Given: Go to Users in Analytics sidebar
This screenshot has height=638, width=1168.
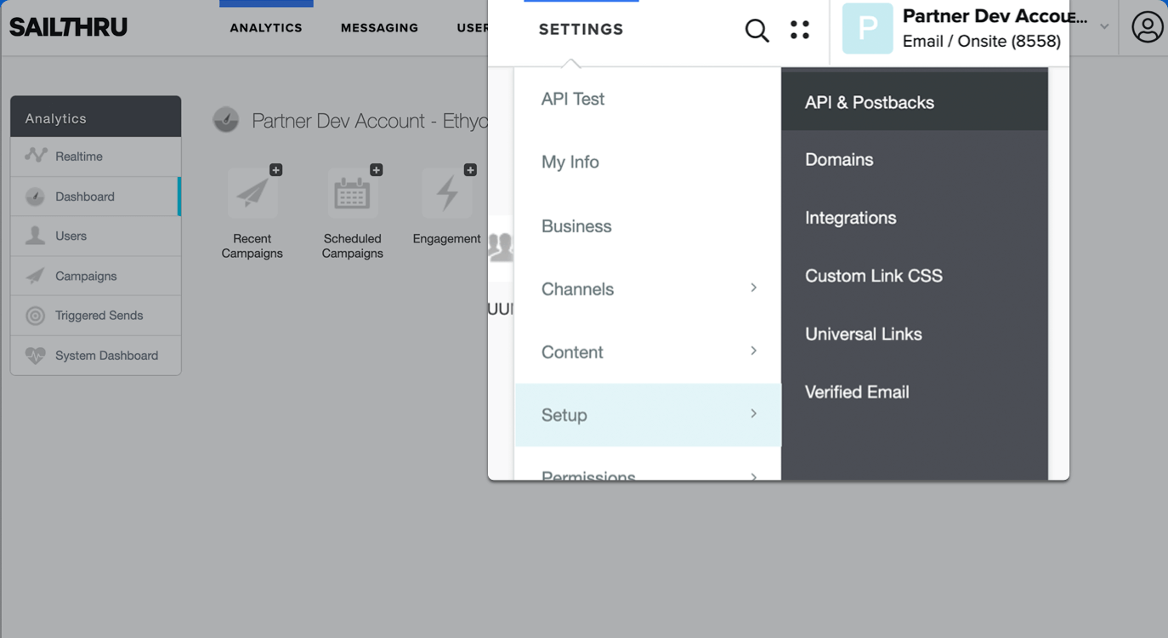Looking at the screenshot, I should click(x=95, y=236).
